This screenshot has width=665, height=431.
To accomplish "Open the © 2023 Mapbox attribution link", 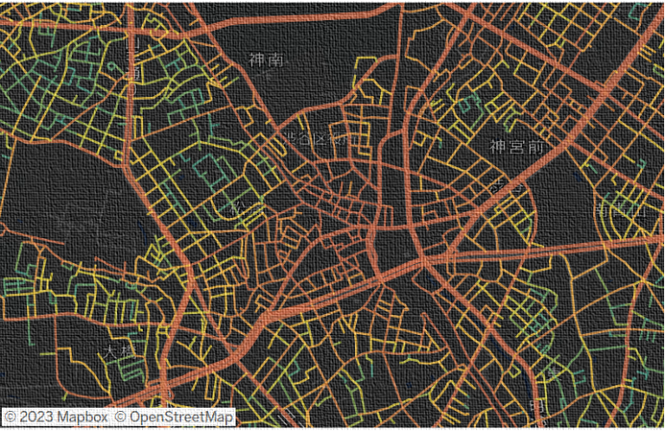I will [x=56, y=417].
